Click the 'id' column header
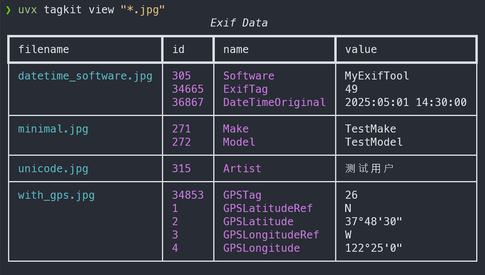This screenshot has width=485, height=275. click(x=178, y=49)
